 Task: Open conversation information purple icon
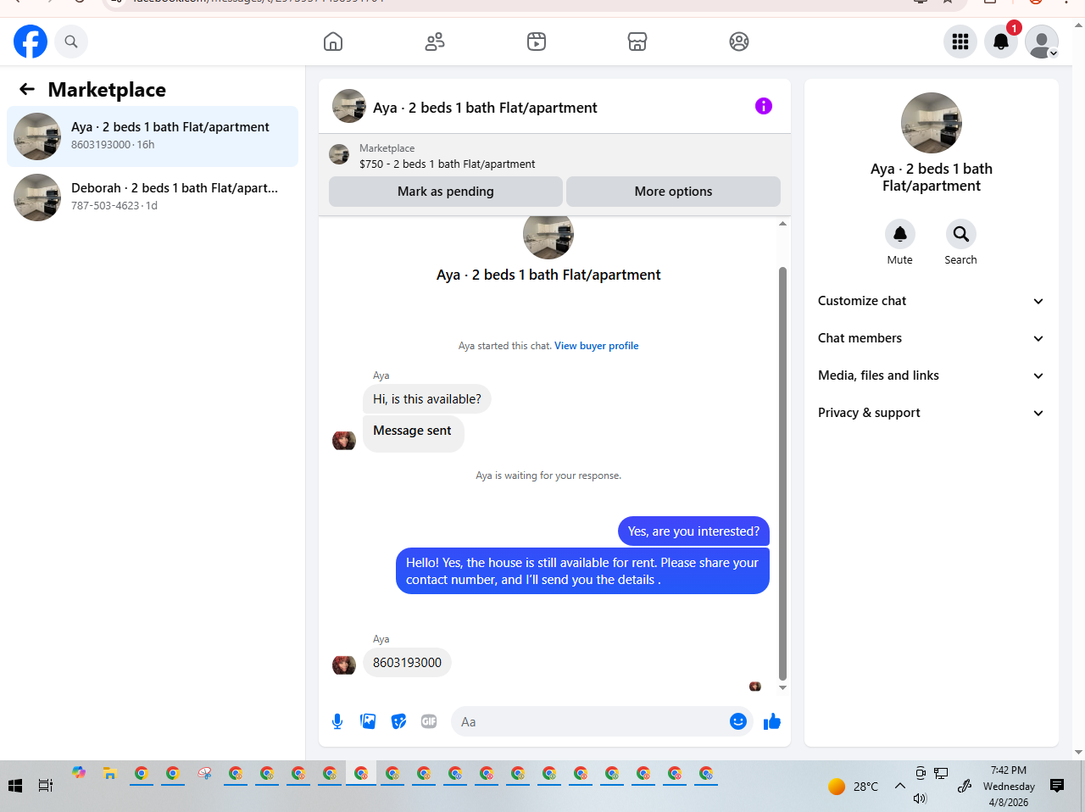[x=764, y=106]
